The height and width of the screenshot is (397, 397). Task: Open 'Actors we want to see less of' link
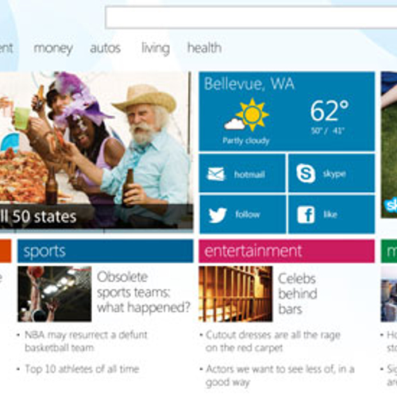280,376
